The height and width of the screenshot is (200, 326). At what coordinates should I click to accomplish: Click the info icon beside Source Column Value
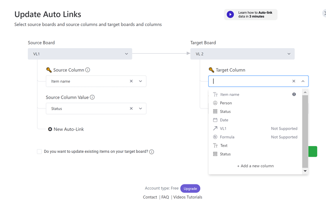click(92, 97)
